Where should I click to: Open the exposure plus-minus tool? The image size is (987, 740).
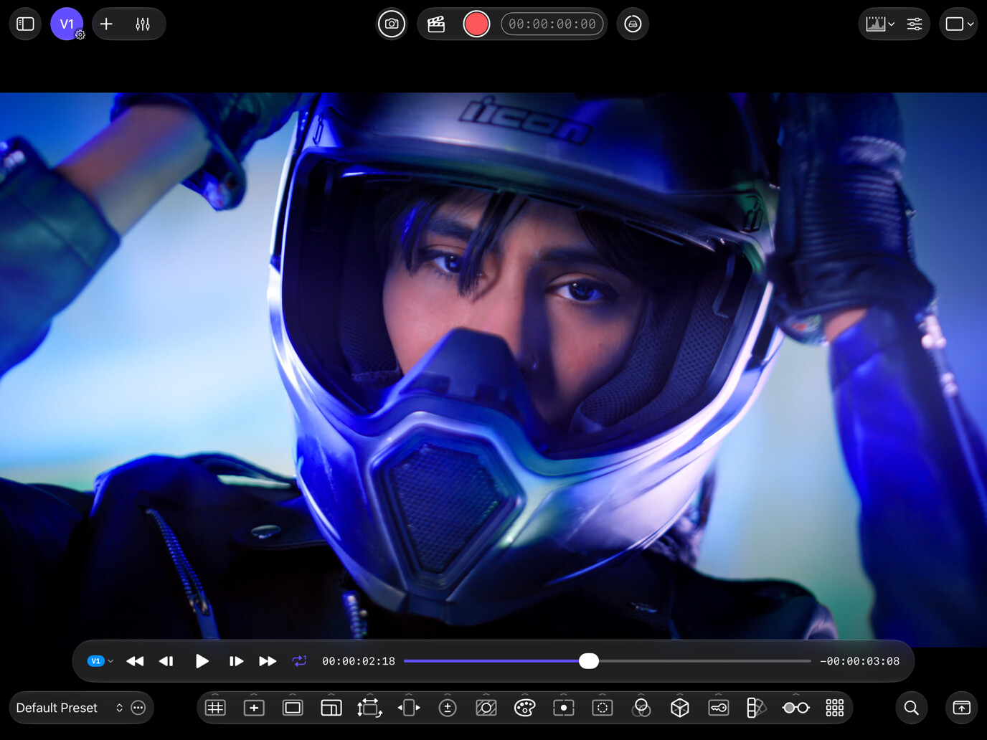tap(448, 708)
